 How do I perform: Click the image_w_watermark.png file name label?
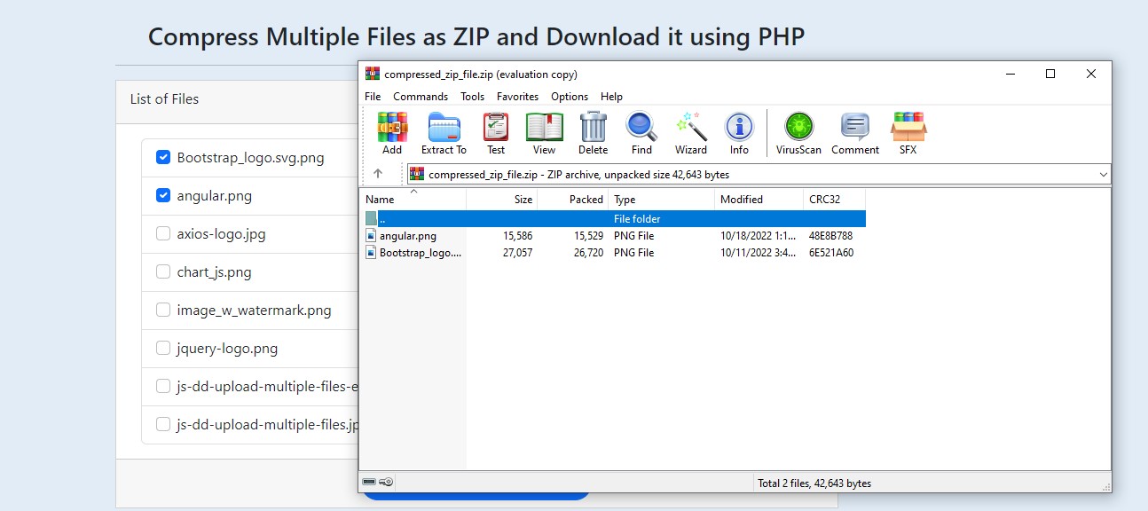pyautogui.click(x=254, y=311)
